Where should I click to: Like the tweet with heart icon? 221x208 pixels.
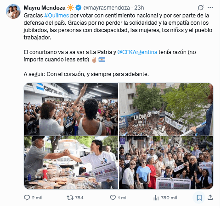113,198
